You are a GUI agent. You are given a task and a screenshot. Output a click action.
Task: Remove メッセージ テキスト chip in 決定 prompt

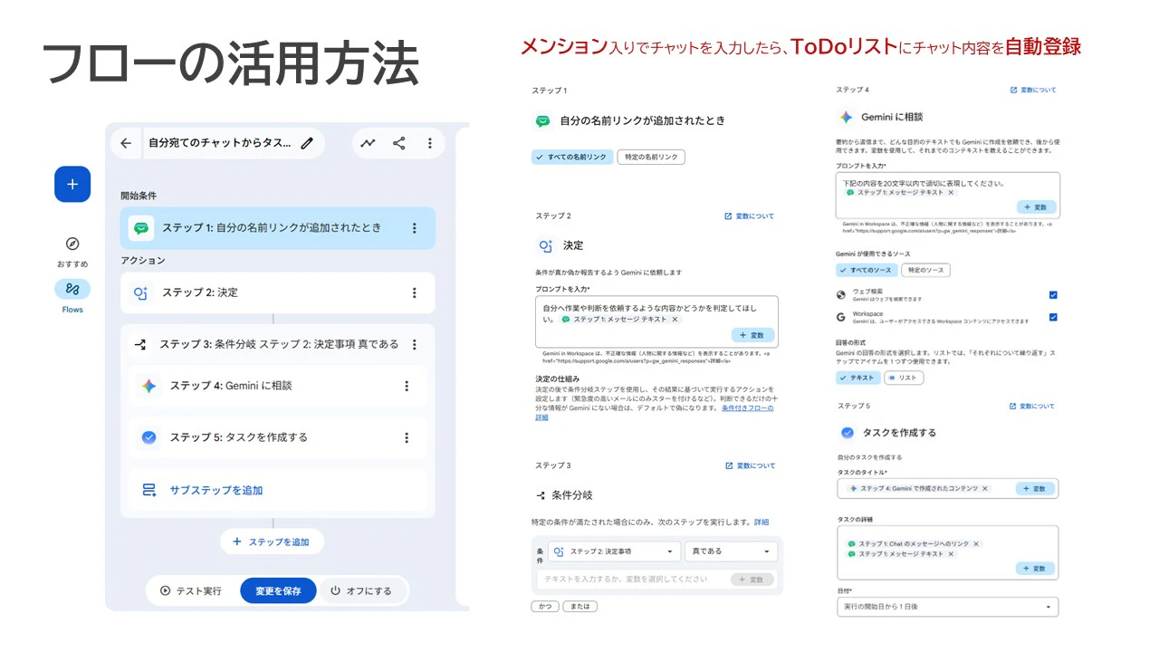[x=675, y=320]
